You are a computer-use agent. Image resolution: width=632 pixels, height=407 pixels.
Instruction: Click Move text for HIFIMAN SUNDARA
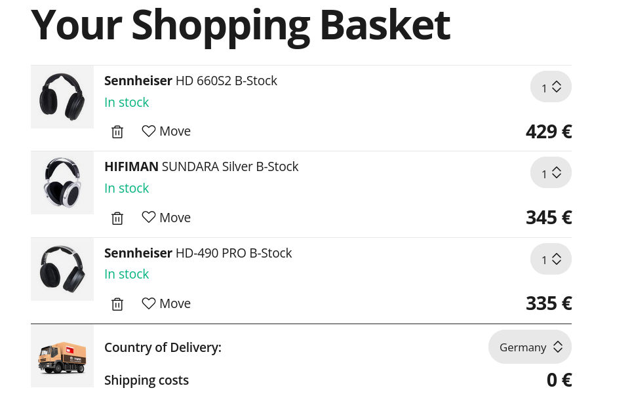pyautogui.click(x=175, y=218)
